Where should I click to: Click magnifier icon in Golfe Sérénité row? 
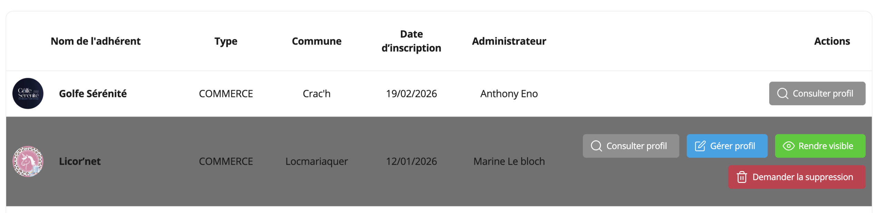point(782,94)
